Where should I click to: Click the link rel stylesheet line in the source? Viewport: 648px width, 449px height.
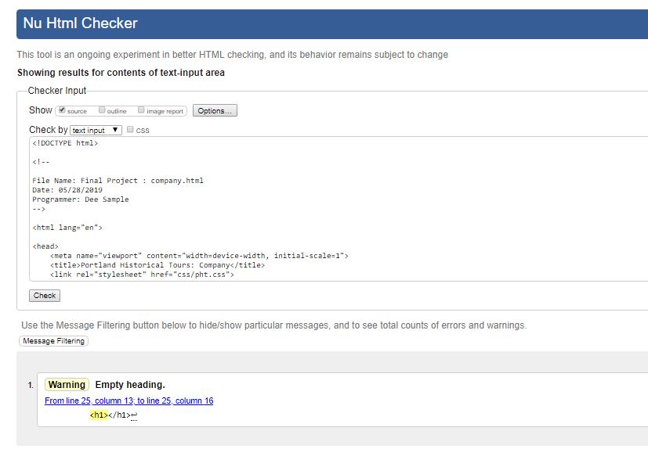point(142,275)
